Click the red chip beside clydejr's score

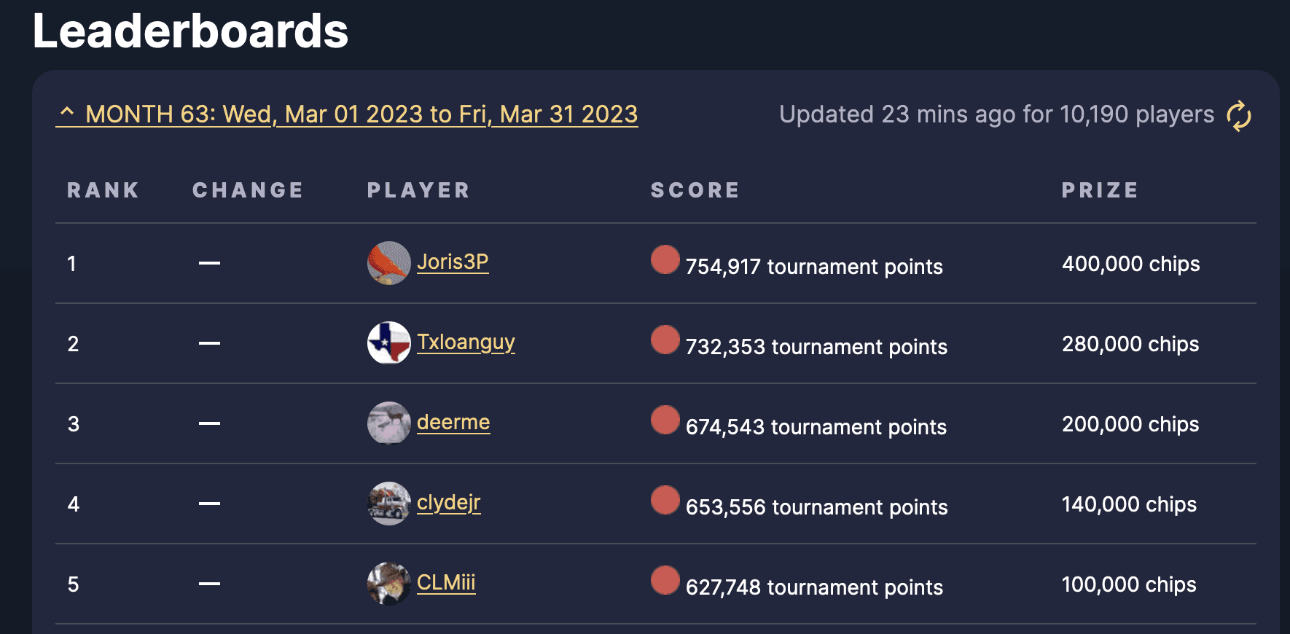coord(664,500)
